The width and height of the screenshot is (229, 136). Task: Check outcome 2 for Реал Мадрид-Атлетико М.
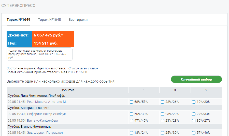[x=194, y=102]
